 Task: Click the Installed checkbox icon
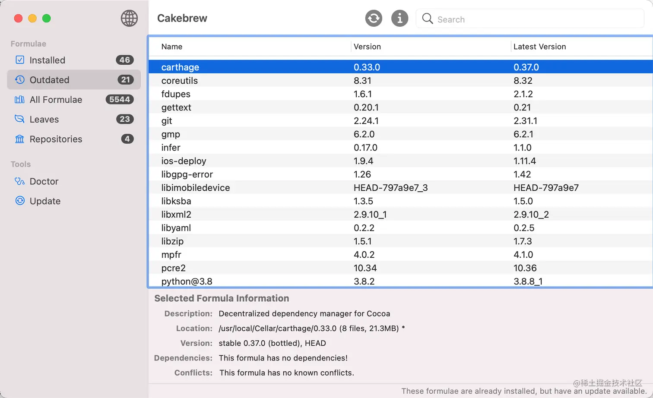coord(20,60)
